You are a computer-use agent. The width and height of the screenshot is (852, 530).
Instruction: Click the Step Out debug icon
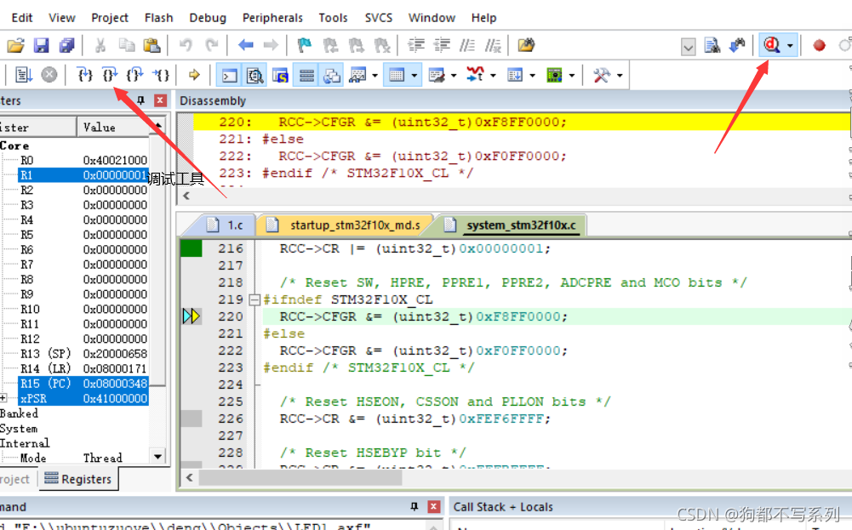coord(134,75)
